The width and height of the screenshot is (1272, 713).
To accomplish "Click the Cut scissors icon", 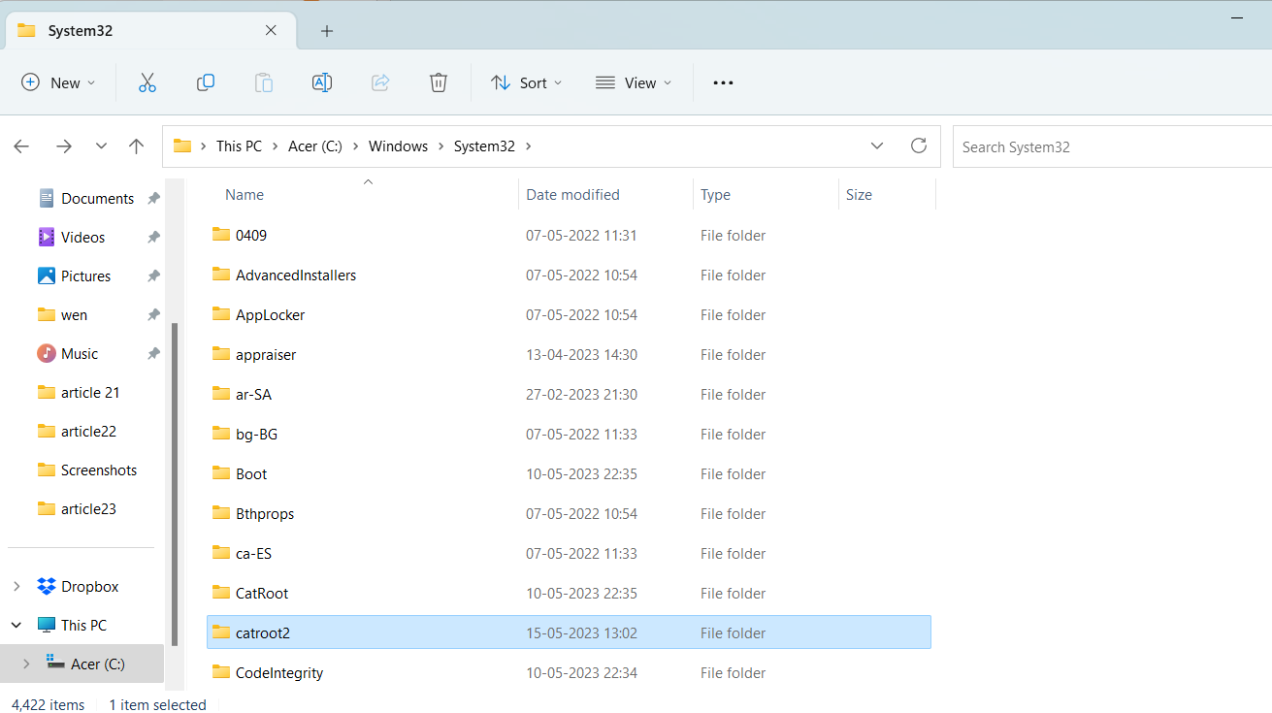I will [147, 83].
